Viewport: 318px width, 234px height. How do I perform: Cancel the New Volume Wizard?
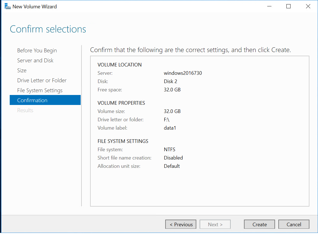(294, 224)
